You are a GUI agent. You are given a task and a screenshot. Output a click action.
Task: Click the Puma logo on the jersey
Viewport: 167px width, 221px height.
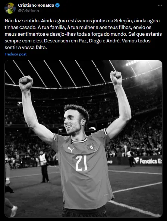tap(71, 150)
